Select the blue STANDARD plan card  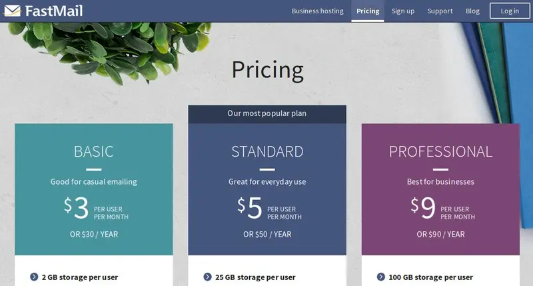(x=267, y=189)
